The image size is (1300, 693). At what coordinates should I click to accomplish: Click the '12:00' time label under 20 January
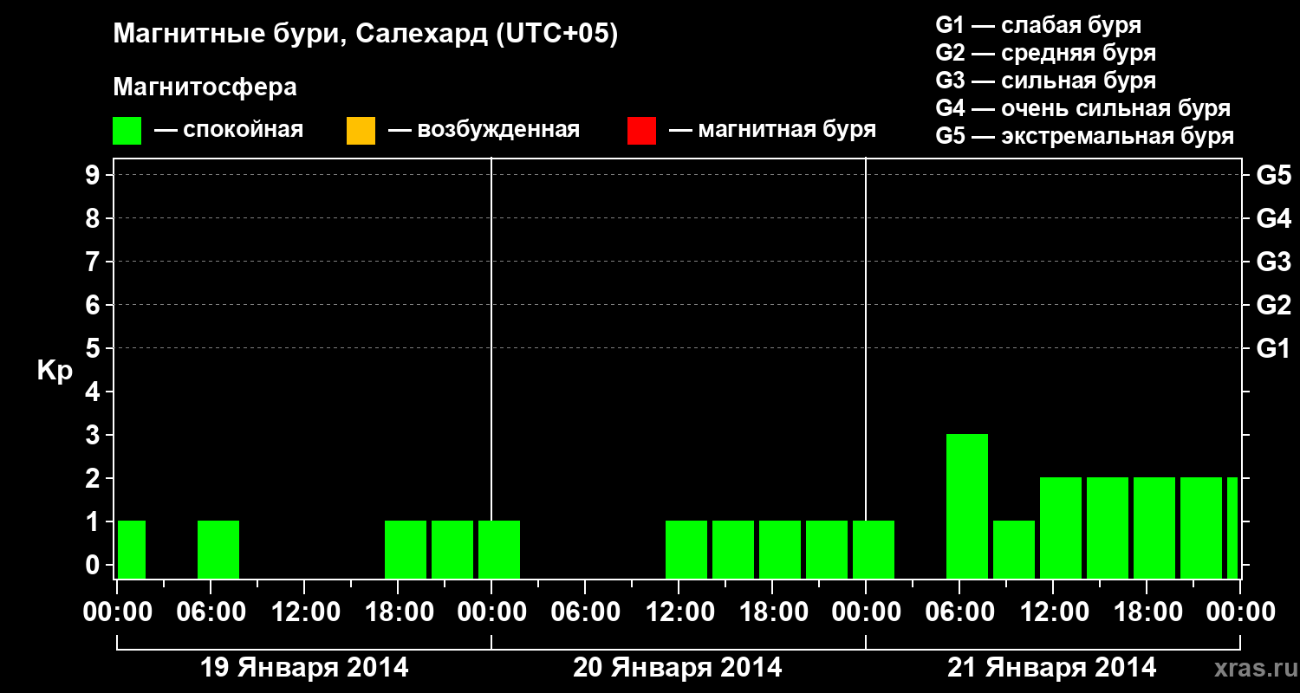coord(679,612)
